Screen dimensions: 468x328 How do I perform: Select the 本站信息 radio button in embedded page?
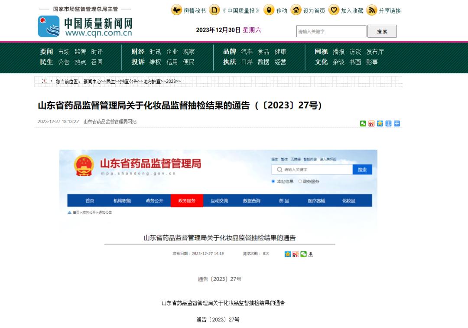click(x=273, y=181)
